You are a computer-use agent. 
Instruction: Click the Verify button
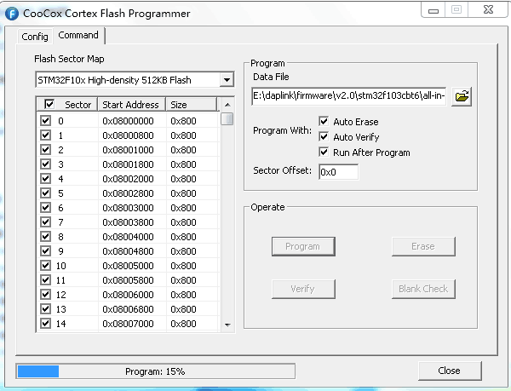pyautogui.click(x=303, y=289)
